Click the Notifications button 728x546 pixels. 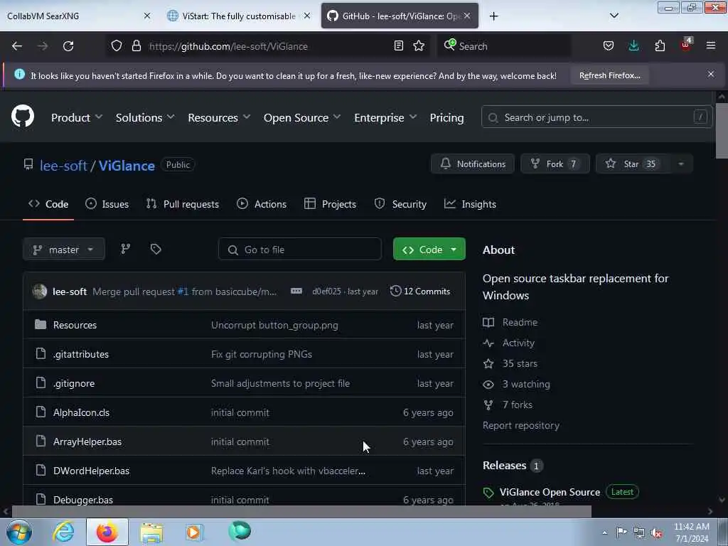click(x=473, y=164)
